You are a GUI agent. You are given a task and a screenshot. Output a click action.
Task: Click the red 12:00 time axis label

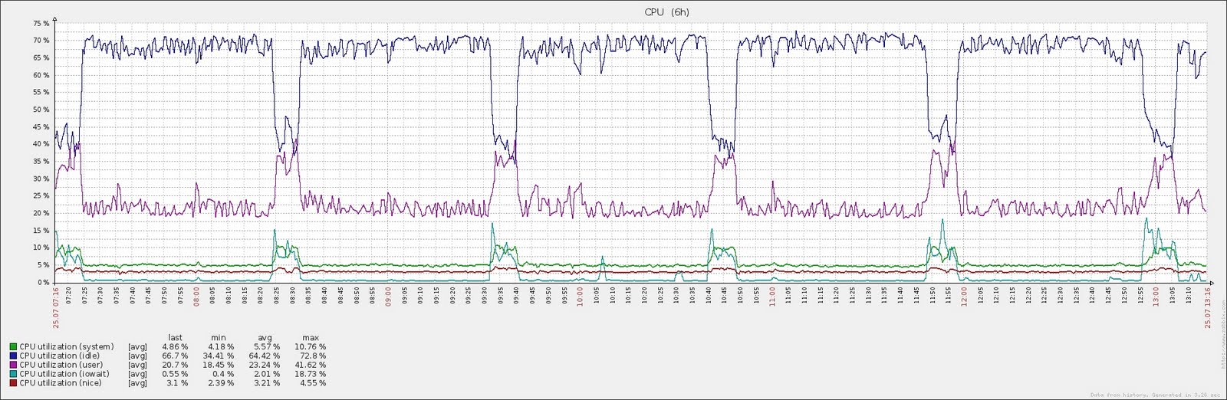click(964, 297)
